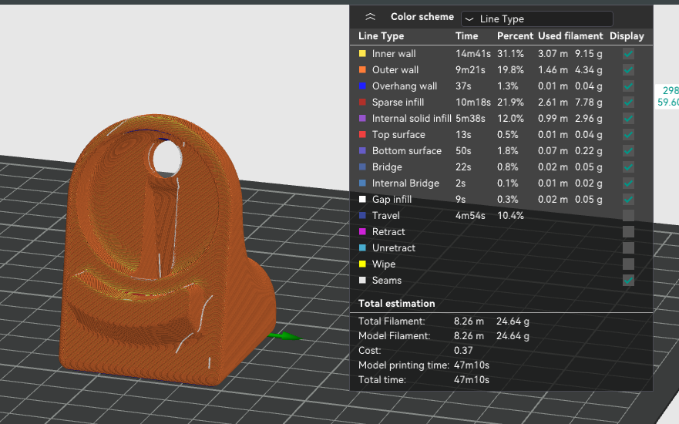Uncheck the Inner wall display checkbox
The height and width of the screenshot is (424, 679).
(628, 54)
